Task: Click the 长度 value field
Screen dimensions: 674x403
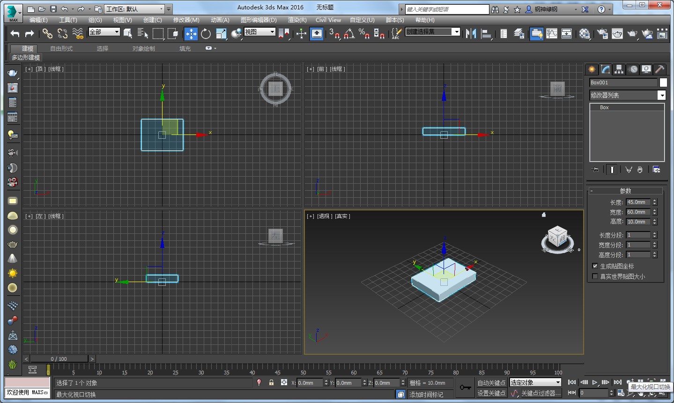Action: [638, 202]
